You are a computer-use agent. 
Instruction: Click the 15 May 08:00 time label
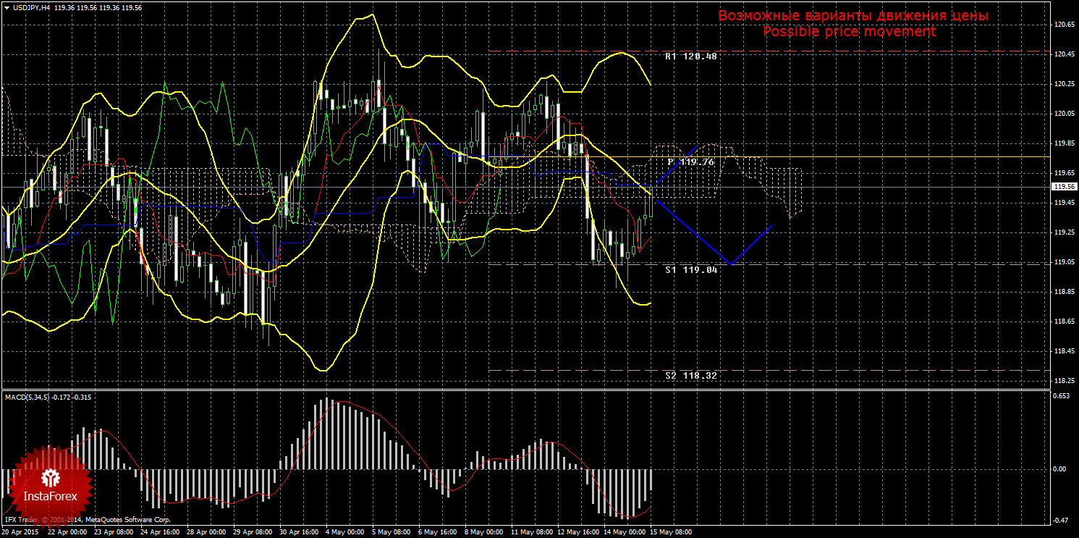[x=672, y=532]
